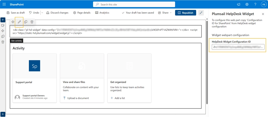Focus the Search this site box
The width and height of the screenshot is (268, 117).
click(x=134, y=5)
